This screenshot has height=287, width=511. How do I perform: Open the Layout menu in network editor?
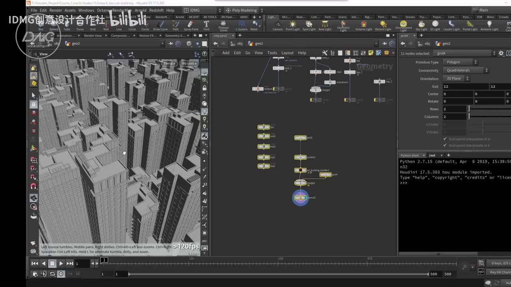click(287, 53)
